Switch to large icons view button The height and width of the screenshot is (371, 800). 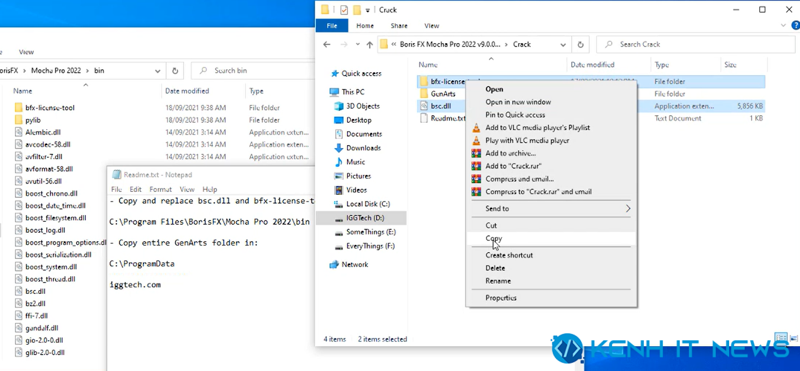coord(794,338)
